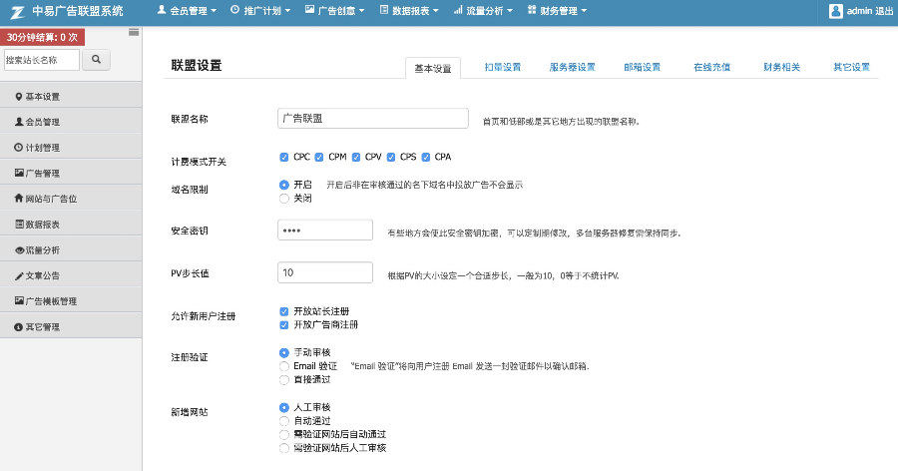The width and height of the screenshot is (898, 471).
Task: Open 文章公告 sidebar item with pencil icon
Action: 71,275
